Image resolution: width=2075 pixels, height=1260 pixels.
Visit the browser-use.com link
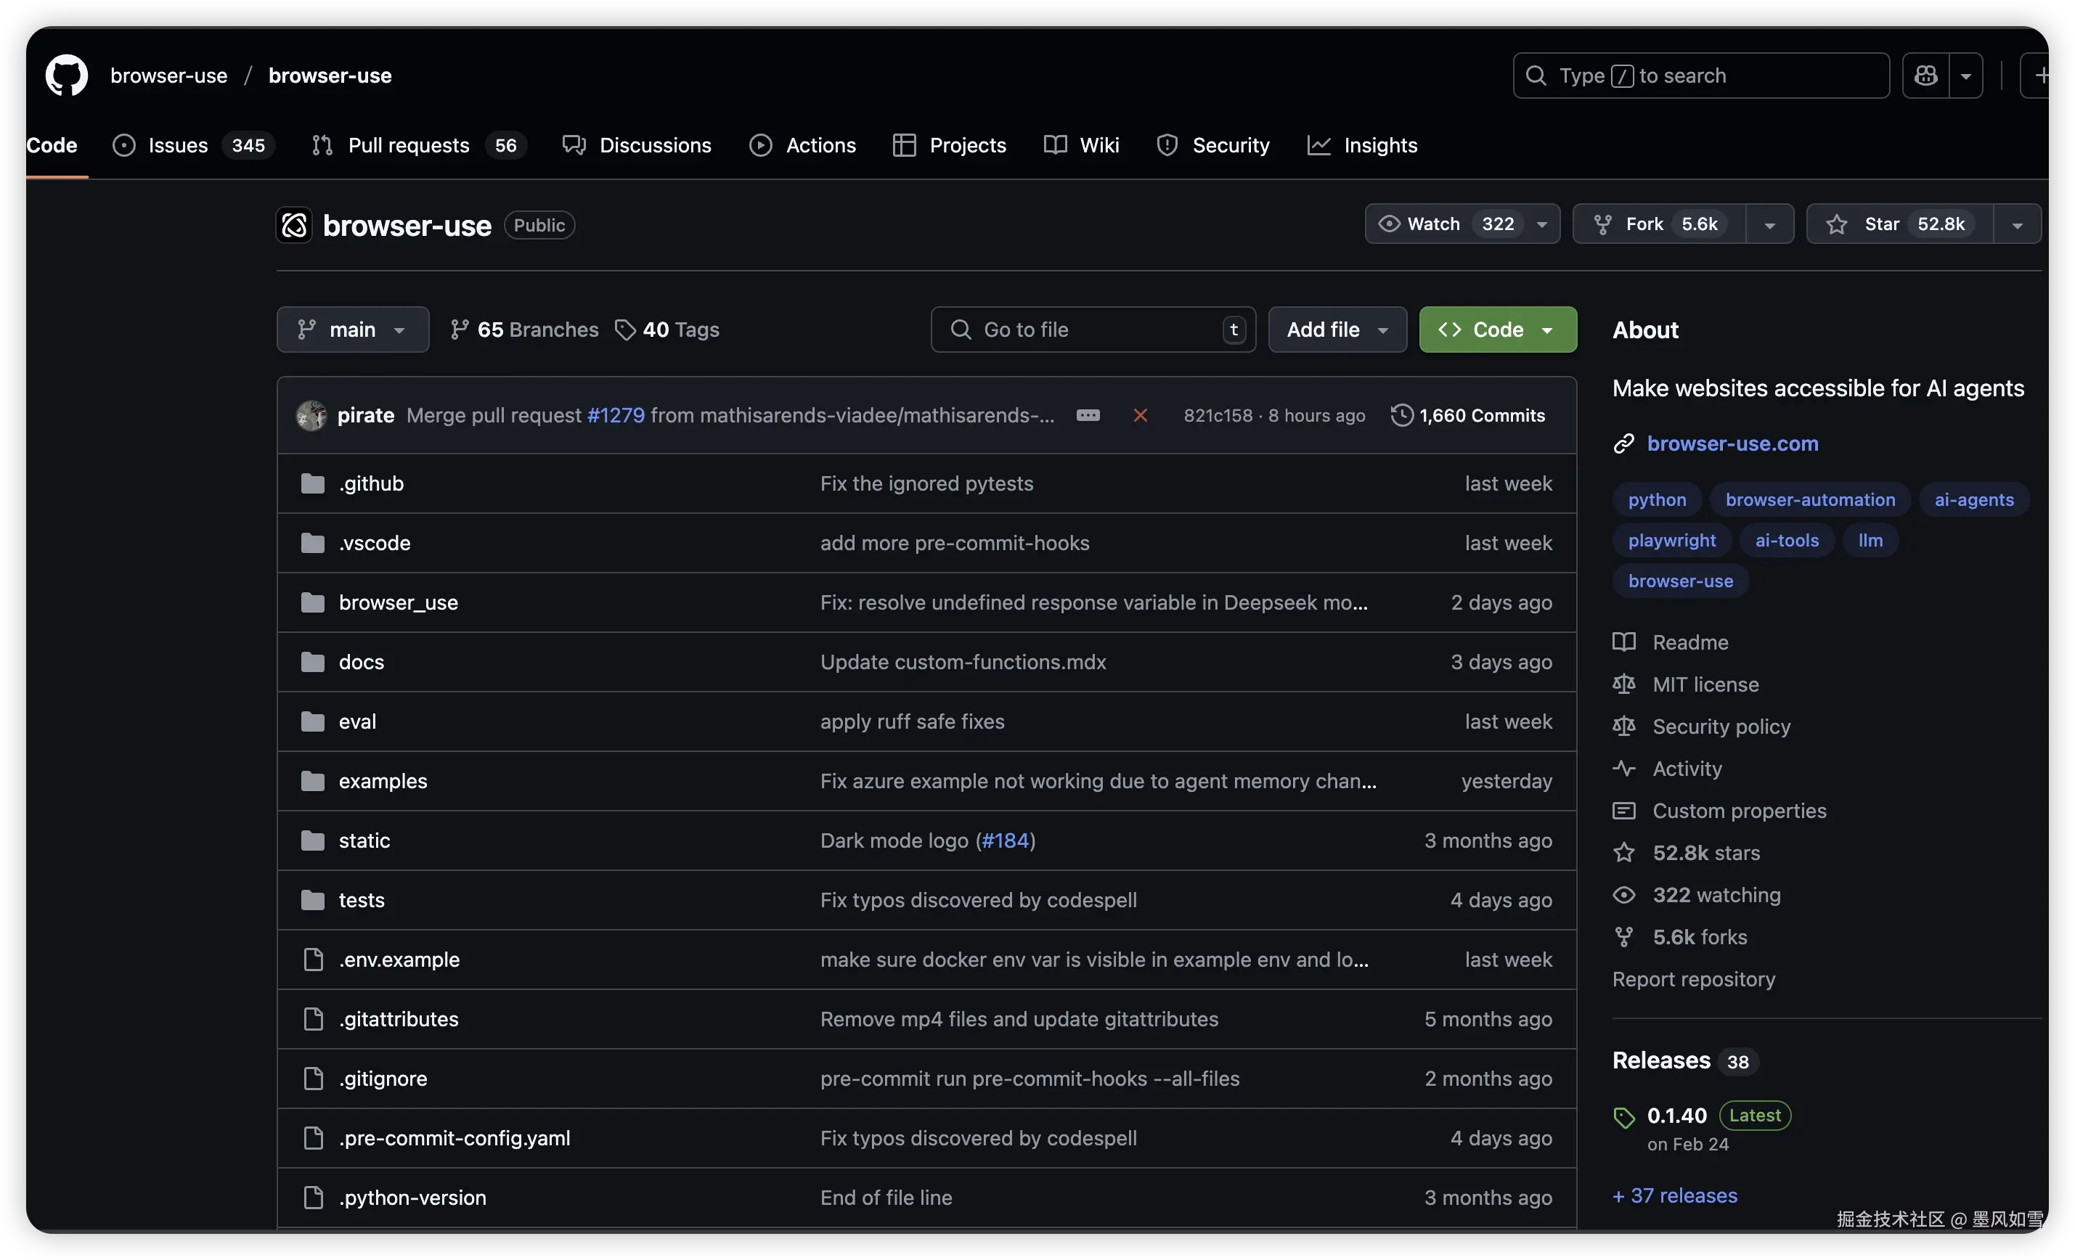(1732, 443)
